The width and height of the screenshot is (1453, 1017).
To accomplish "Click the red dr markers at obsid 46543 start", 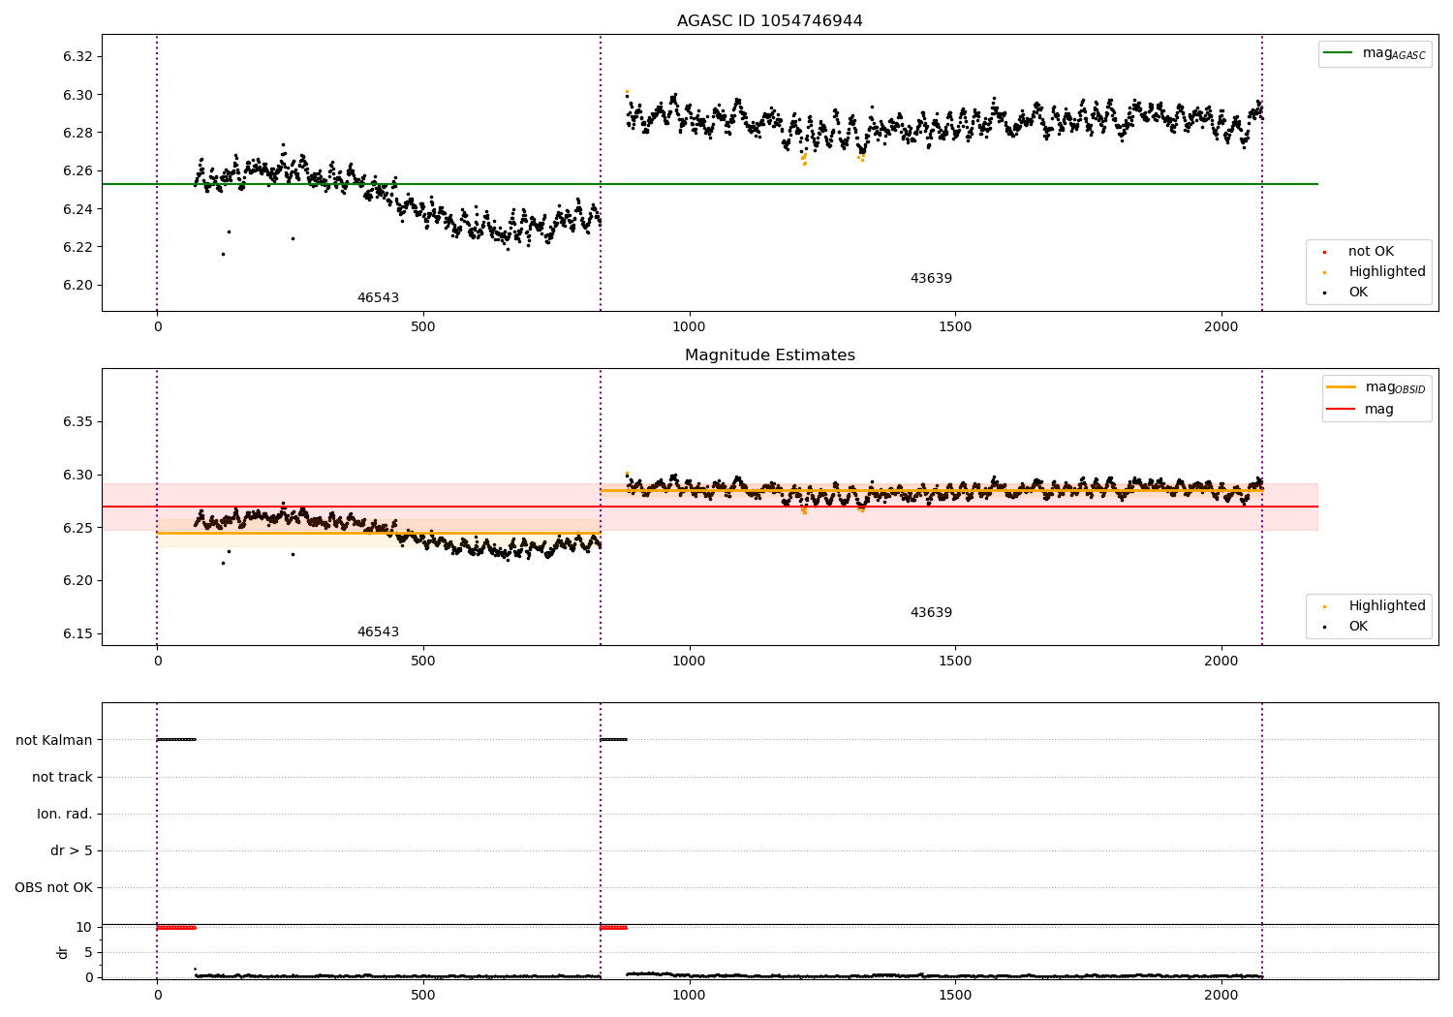I will (x=176, y=927).
